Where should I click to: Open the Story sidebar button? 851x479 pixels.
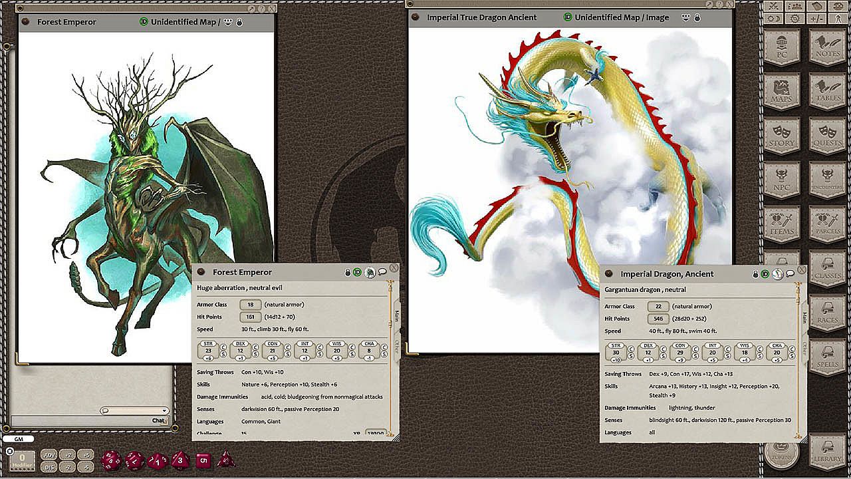[x=782, y=135]
